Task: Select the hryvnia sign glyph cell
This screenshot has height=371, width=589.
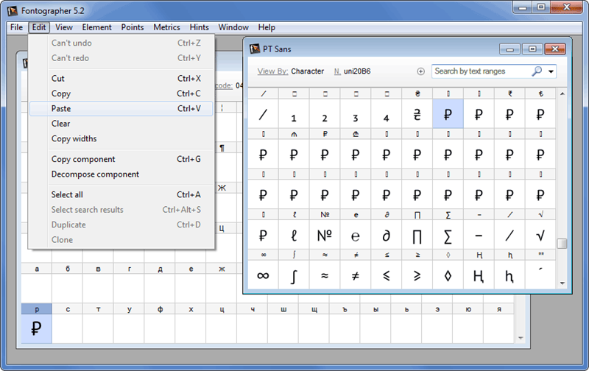Action: 417,115
